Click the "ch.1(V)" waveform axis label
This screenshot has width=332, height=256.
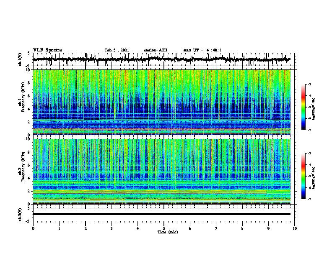point(20,59)
